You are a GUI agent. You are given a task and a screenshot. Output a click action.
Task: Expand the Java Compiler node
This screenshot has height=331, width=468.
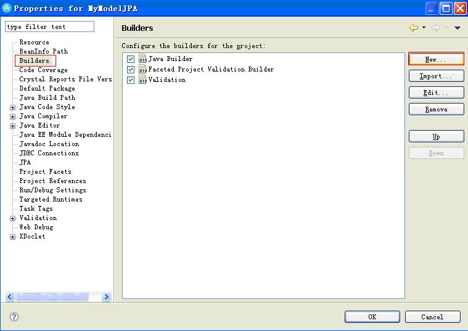pos(12,116)
